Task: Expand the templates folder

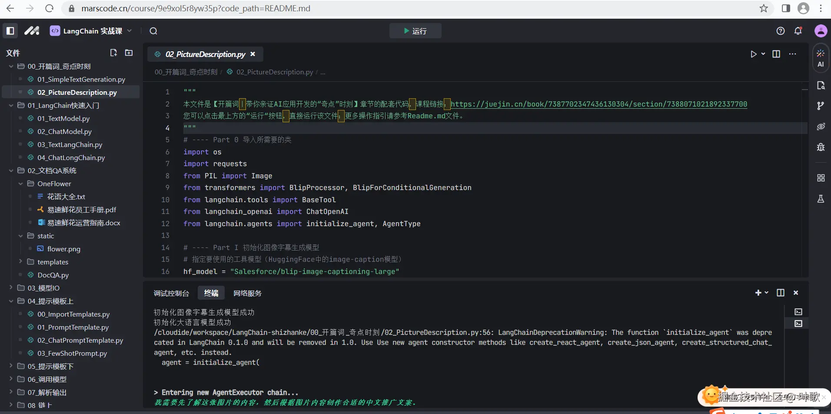Action: click(x=53, y=262)
